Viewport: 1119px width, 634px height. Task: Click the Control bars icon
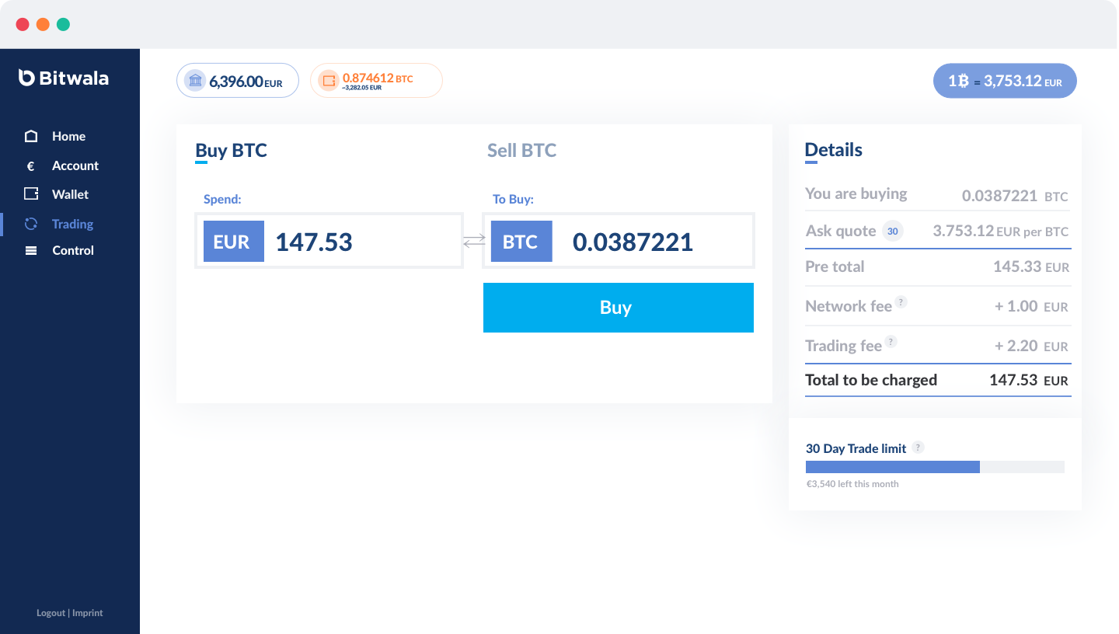(x=31, y=250)
